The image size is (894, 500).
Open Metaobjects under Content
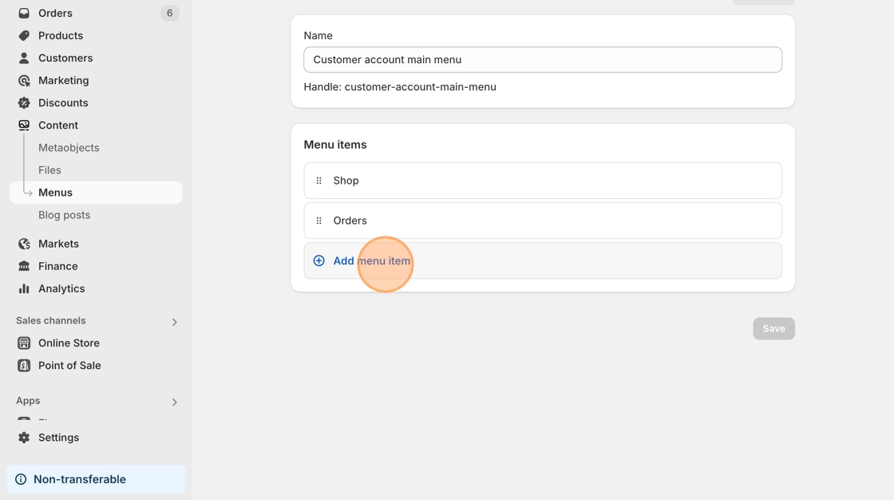tap(69, 148)
